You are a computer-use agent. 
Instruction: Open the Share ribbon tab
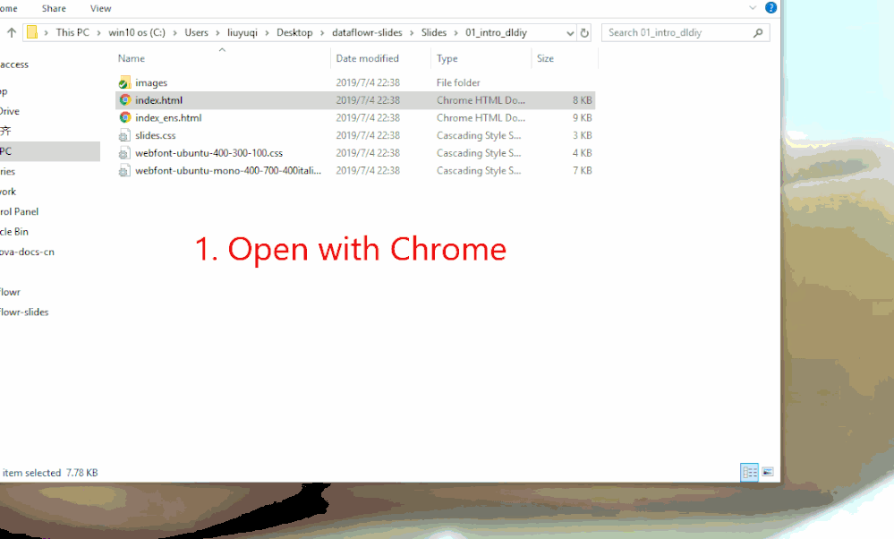[x=54, y=9]
